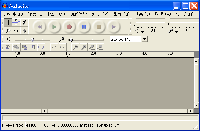Open the 製作 (G) menu
The width and height of the screenshot is (200, 131).
121,14
